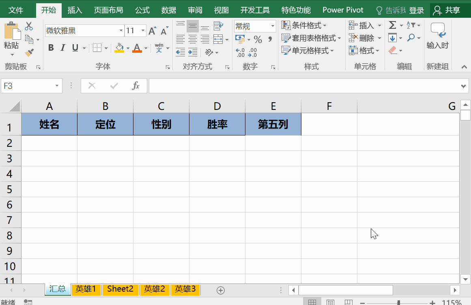Apply red font color A
471x305 pixels.
(x=137, y=48)
